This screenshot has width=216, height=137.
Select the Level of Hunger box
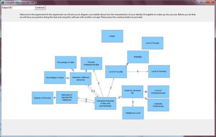[152, 43]
